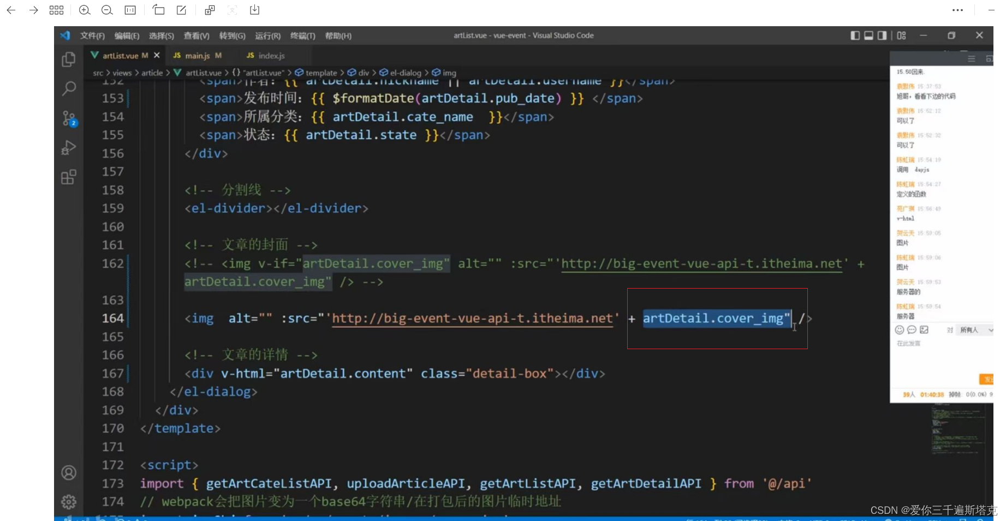
Task: Open the image edit tool
Action: click(181, 10)
